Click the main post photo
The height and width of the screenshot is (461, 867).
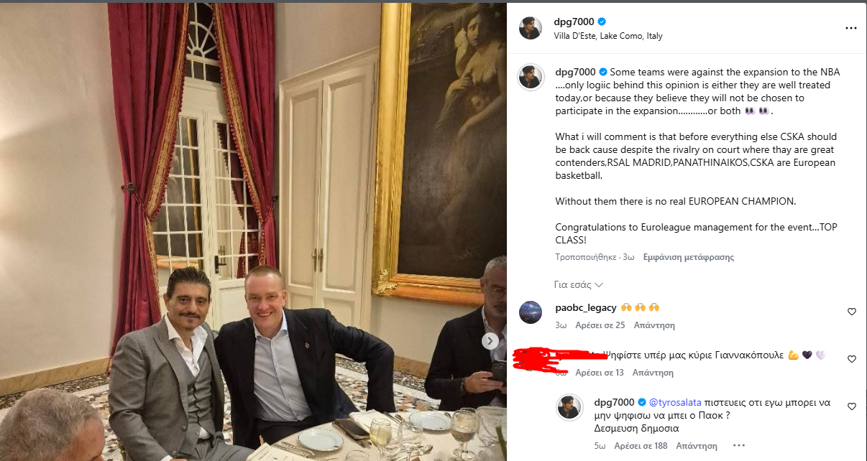coord(253,232)
